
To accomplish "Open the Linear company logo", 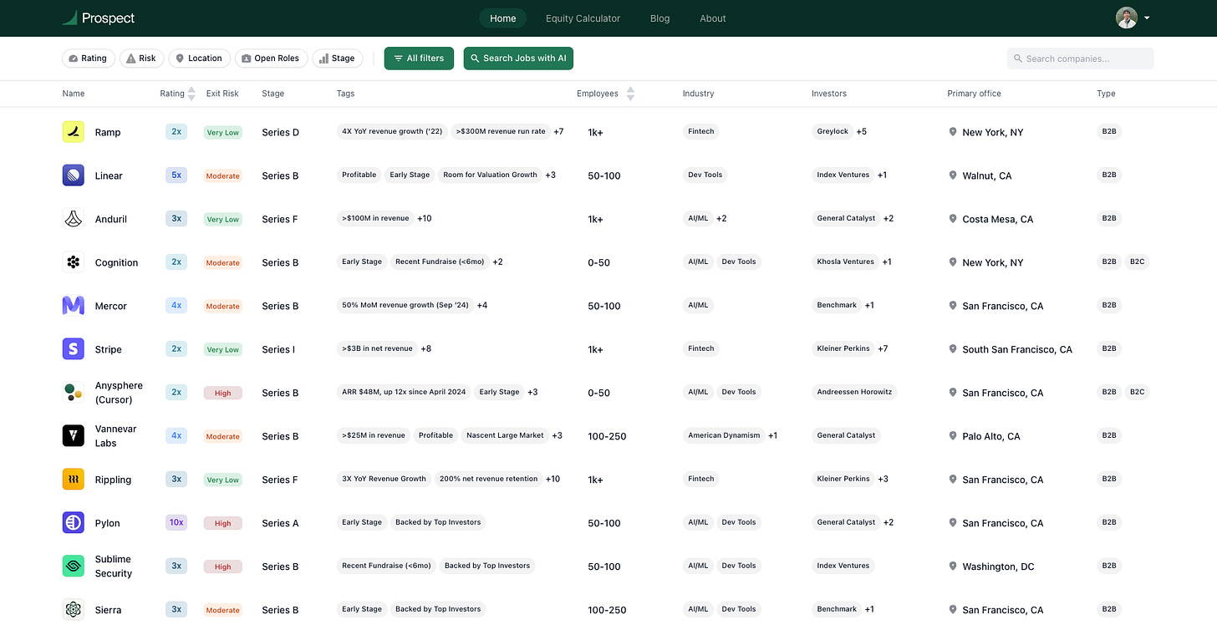I will coord(74,175).
